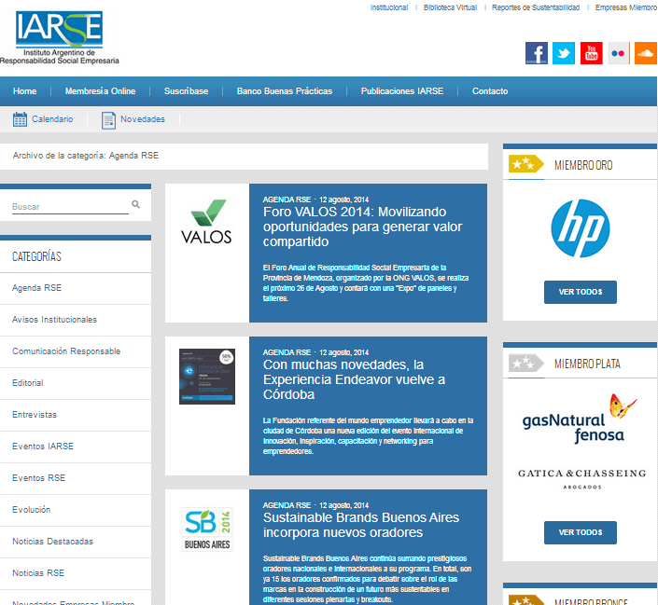
Task: Click the search magnifier icon
Action: tap(136, 204)
